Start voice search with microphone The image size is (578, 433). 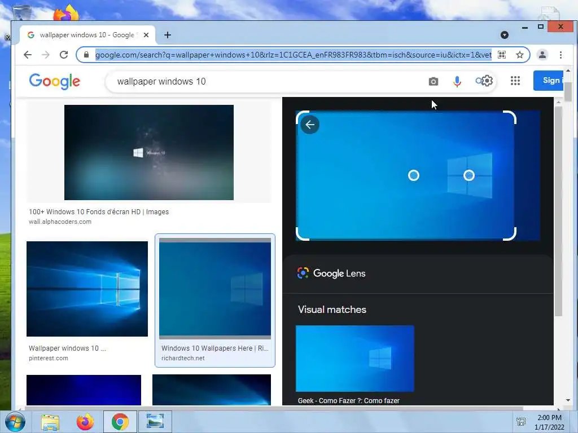coord(457,81)
